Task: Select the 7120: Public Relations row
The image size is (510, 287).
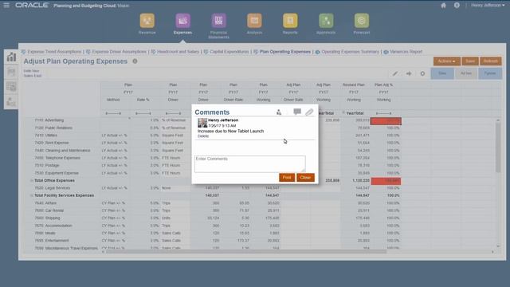Action: pyautogui.click(x=53, y=128)
